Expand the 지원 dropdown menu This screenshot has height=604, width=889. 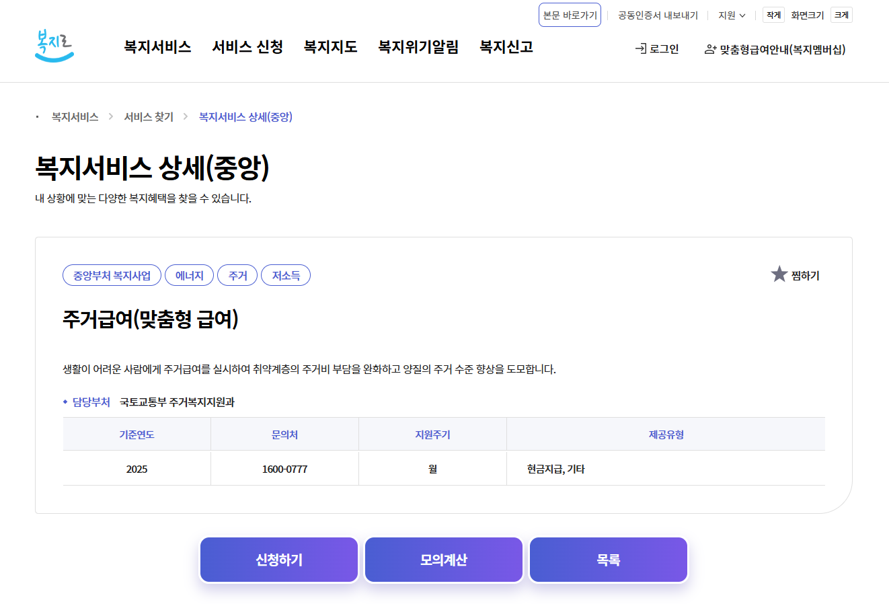731,15
